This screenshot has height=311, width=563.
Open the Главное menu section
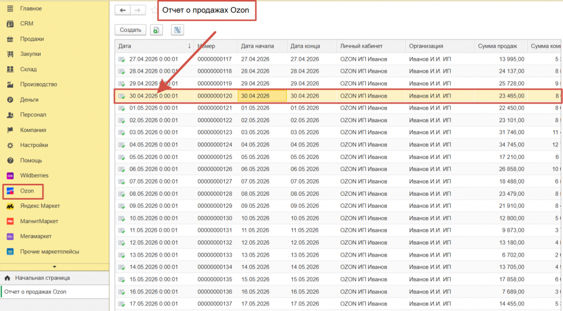click(x=31, y=8)
